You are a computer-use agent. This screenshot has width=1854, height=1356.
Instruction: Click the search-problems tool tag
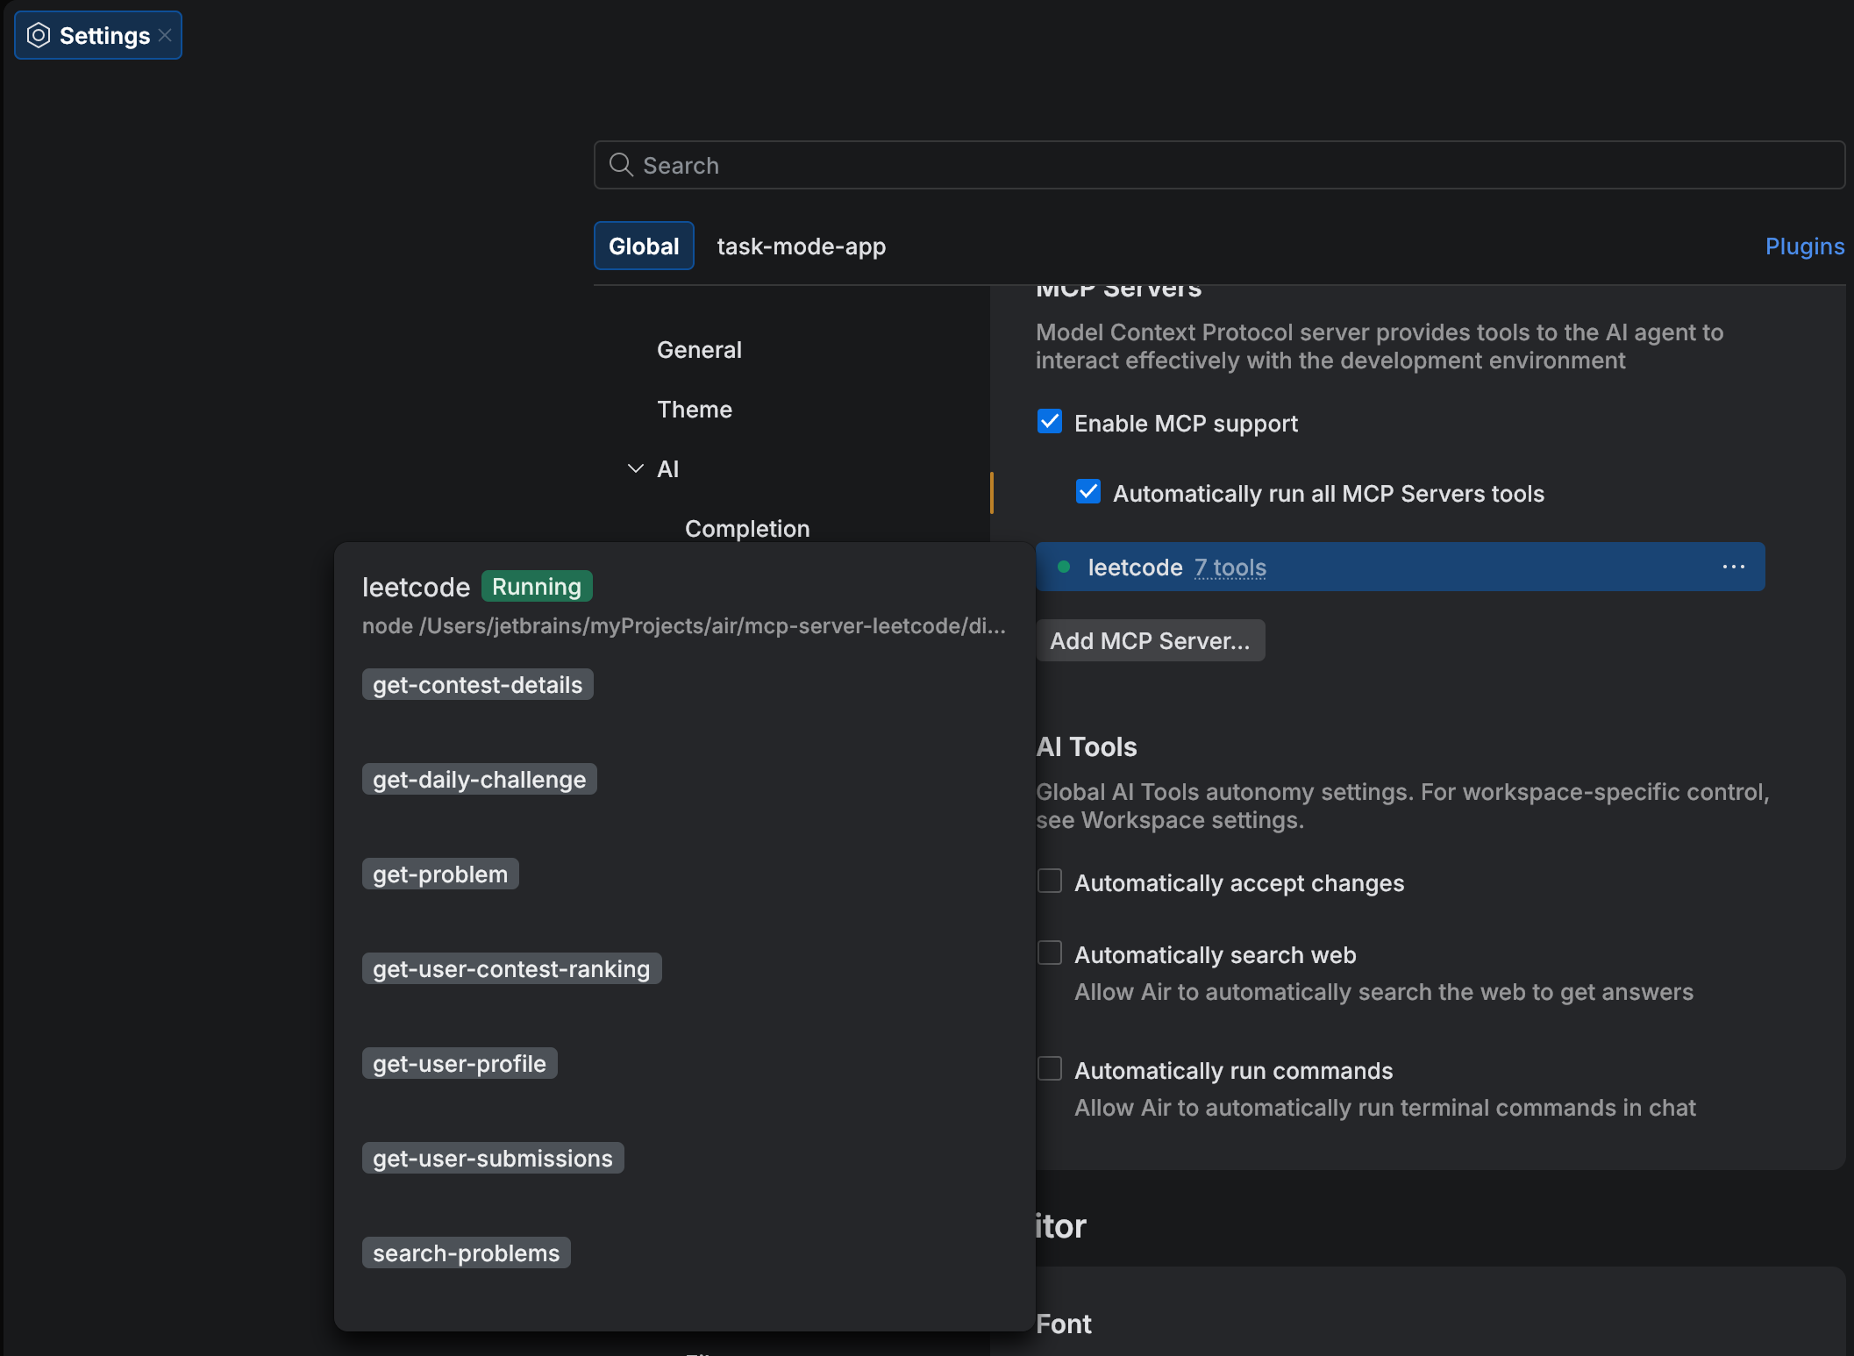466,1253
